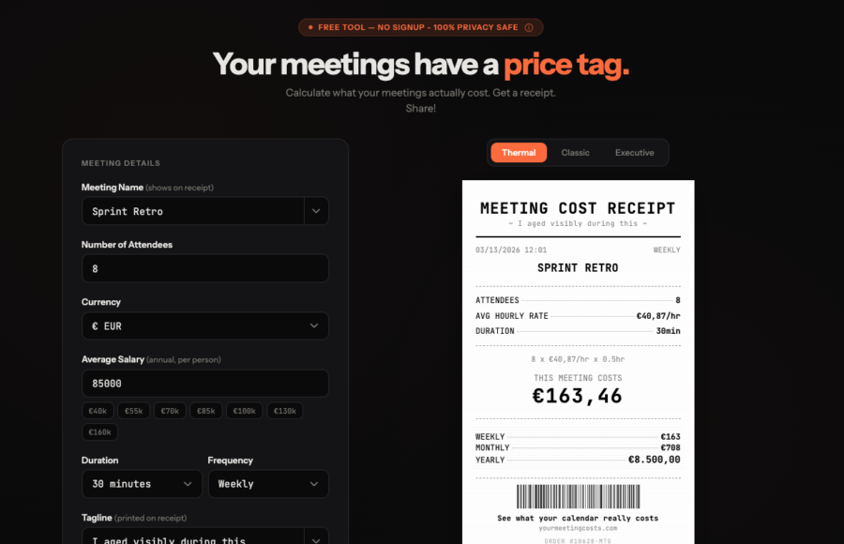
Task: Open the Meeting Name suggestions chevron
Action: (x=316, y=211)
